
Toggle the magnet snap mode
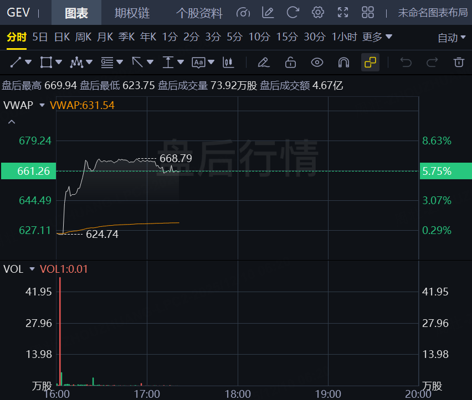coord(343,63)
